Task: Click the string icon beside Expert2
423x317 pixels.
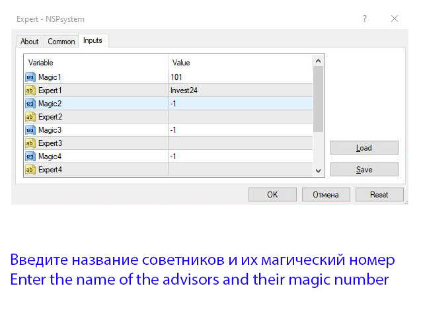Action: 30,117
